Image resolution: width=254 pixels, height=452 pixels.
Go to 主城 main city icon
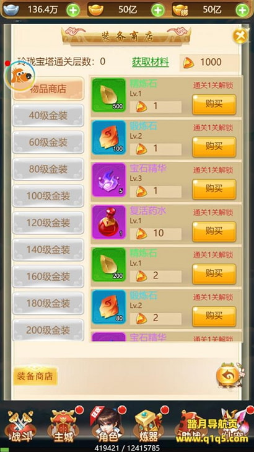coord(64,426)
